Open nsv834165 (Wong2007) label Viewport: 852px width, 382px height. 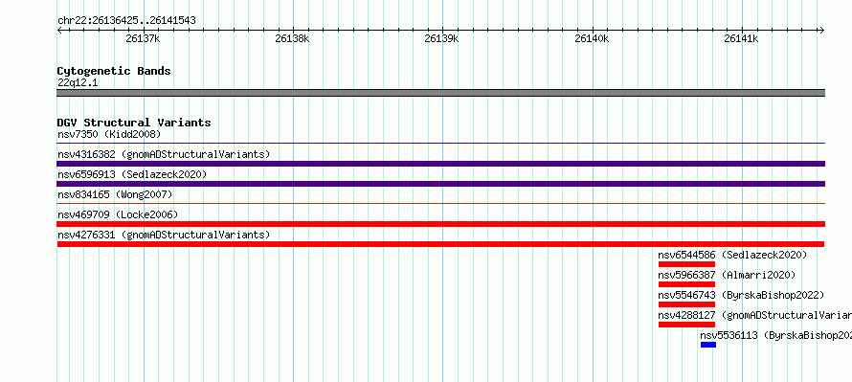(115, 194)
